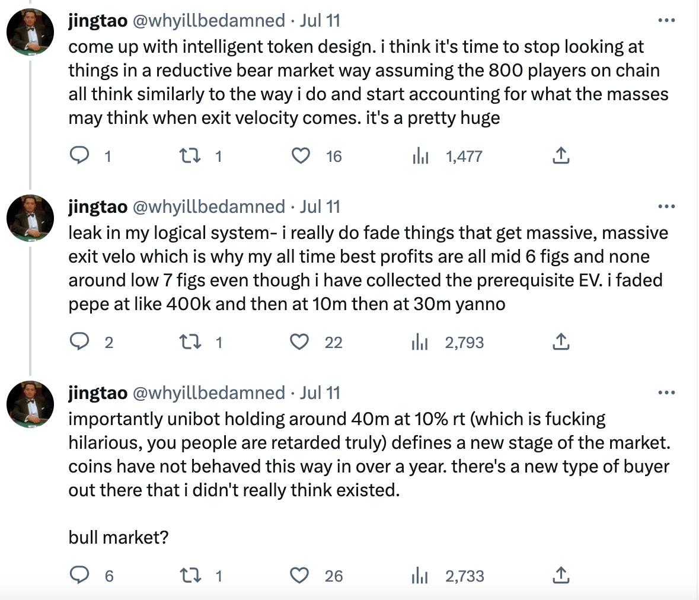Image resolution: width=699 pixels, height=600 pixels.
Task: Retweet the intelligent token design tweet
Action: pyautogui.click(x=189, y=156)
